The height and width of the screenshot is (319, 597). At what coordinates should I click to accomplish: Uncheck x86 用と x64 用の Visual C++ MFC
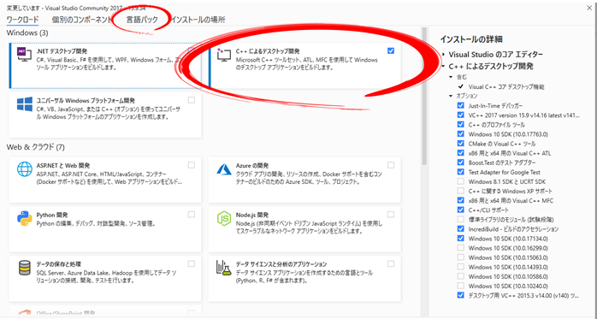(461, 200)
